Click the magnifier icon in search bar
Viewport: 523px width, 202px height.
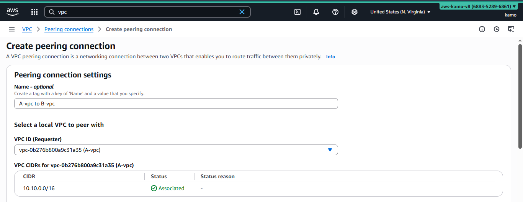click(x=52, y=12)
